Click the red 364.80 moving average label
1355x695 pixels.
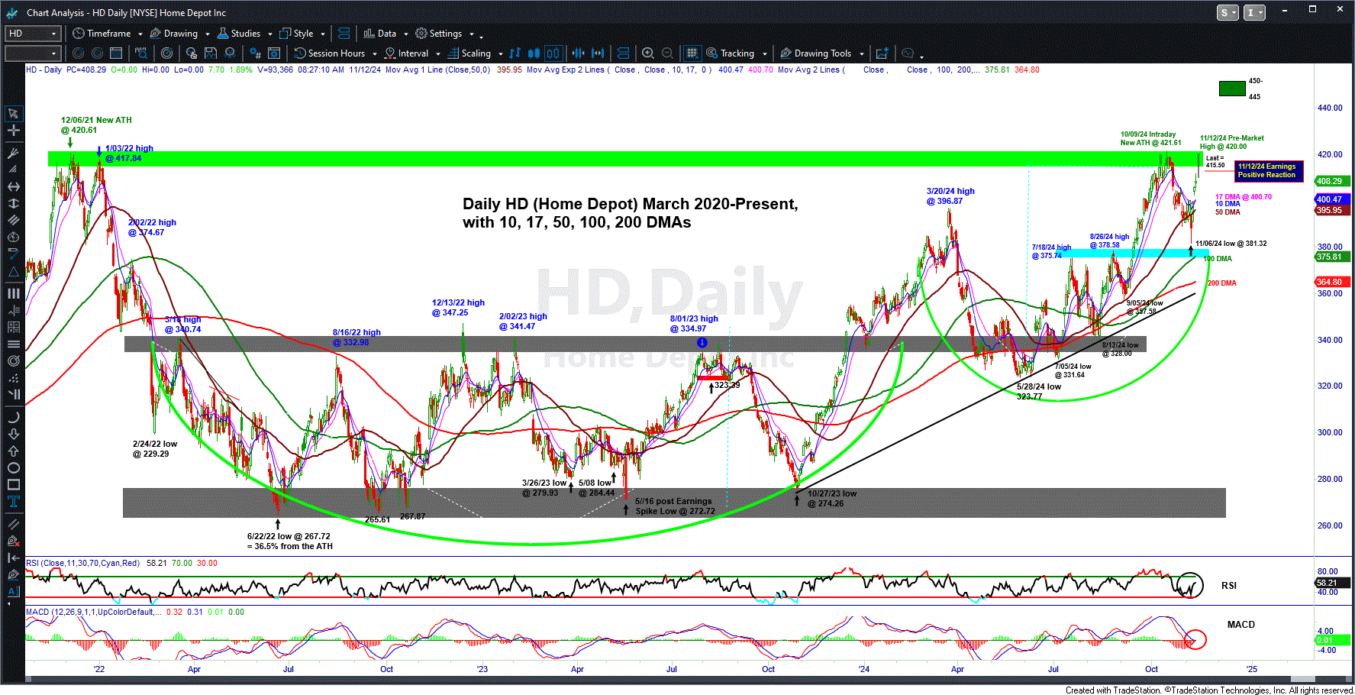point(1332,283)
